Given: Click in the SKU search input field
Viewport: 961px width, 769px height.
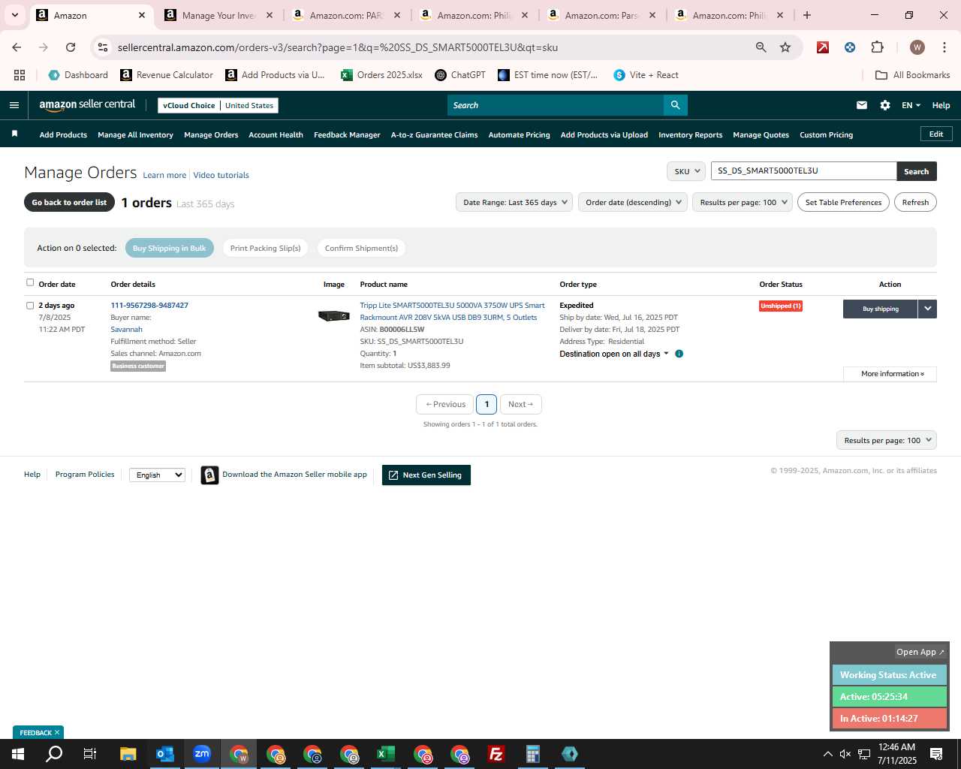Looking at the screenshot, I should click(x=803, y=171).
